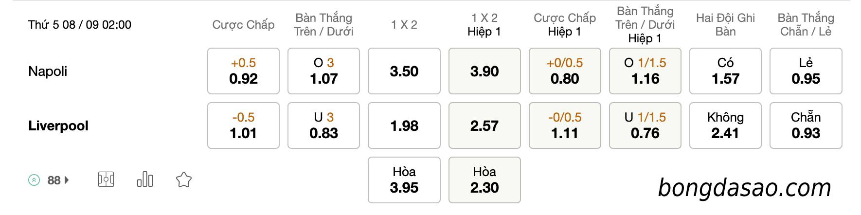Select full-time draw Hòa 3.95
This screenshot has height=215, width=861.
click(404, 180)
